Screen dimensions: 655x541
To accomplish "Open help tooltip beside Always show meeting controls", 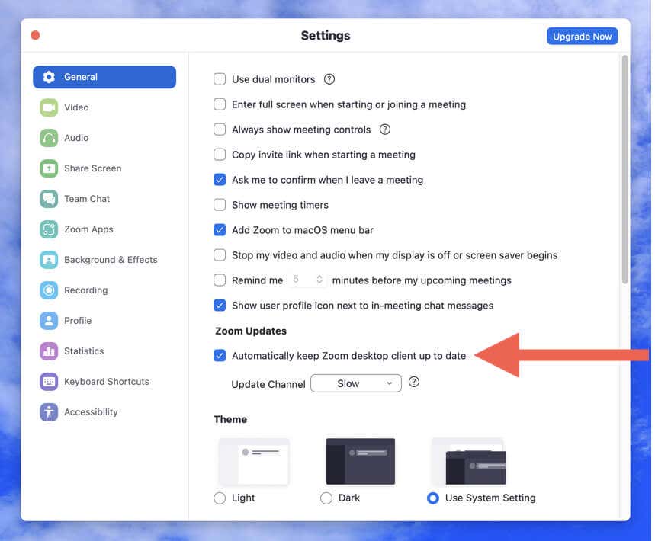I will click(384, 130).
